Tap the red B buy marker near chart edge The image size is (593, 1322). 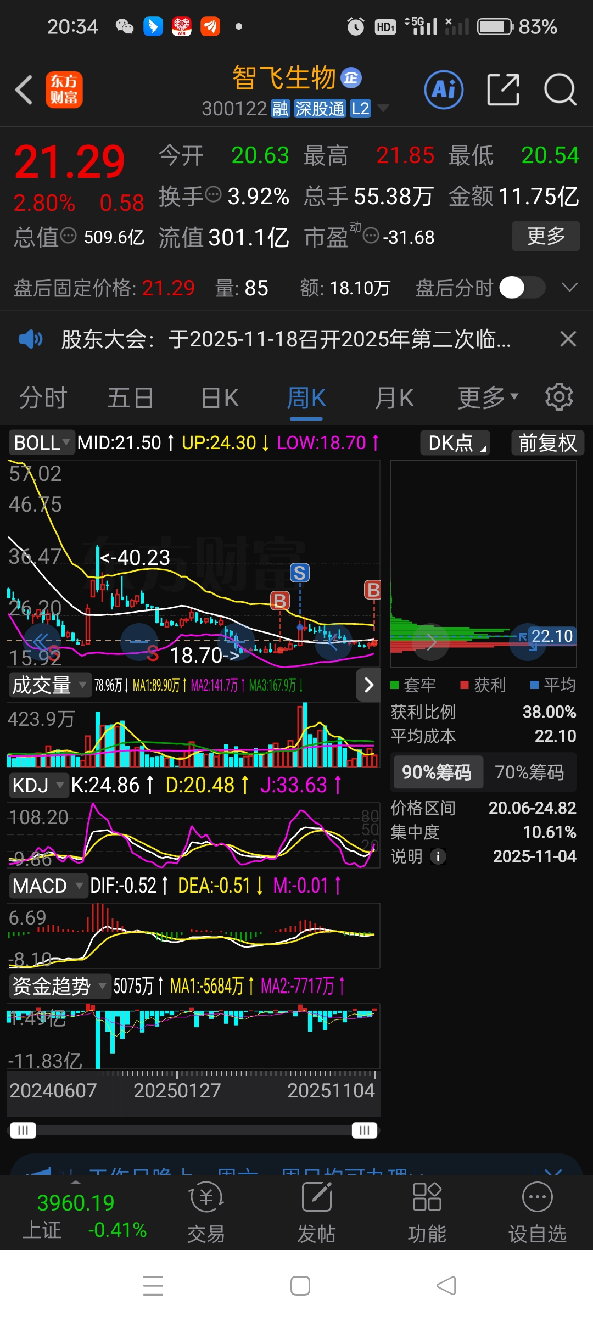(373, 590)
